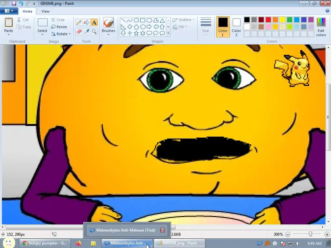Click the scroll-down arrow of the vertical scrollbar
The height and width of the screenshot is (248, 331).
point(328,222)
